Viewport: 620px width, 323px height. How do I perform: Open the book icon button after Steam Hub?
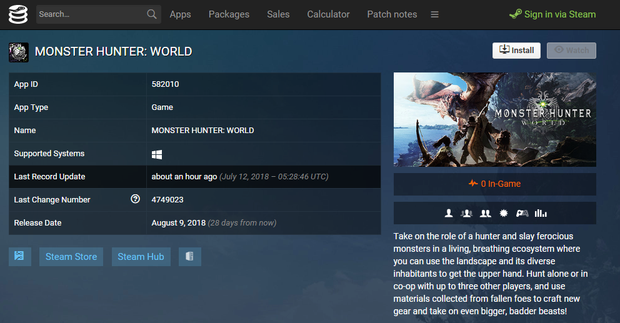tap(190, 257)
